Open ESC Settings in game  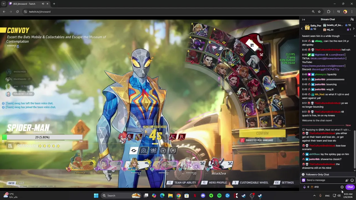point(284,182)
